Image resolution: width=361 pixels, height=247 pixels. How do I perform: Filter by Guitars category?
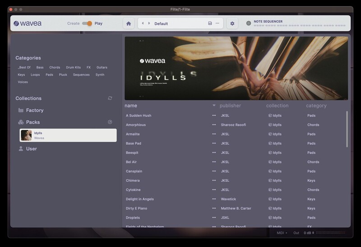(102, 67)
